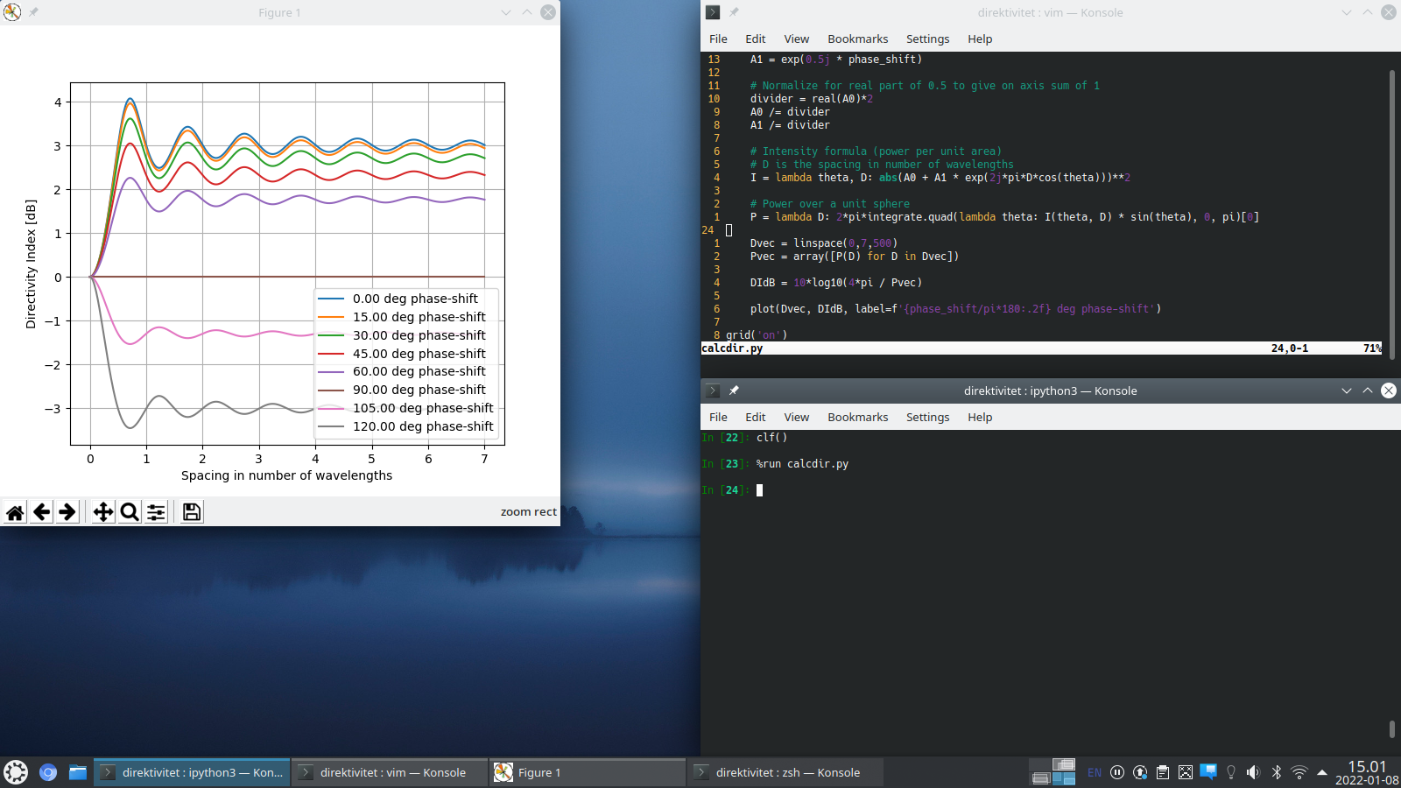The image size is (1401, 788).
Task: Go back to the previous plot view
Action: click(41, 512)
